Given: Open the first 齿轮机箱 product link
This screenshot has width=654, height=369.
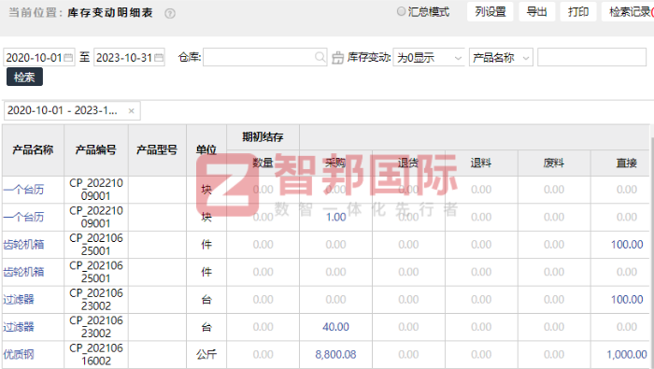Looking at the screenshot, I should [23, 245].
